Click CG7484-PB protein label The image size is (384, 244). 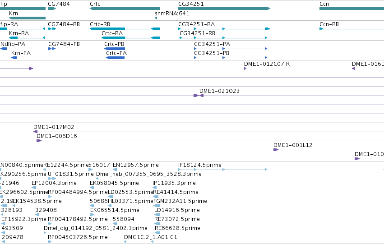[64, 44]
